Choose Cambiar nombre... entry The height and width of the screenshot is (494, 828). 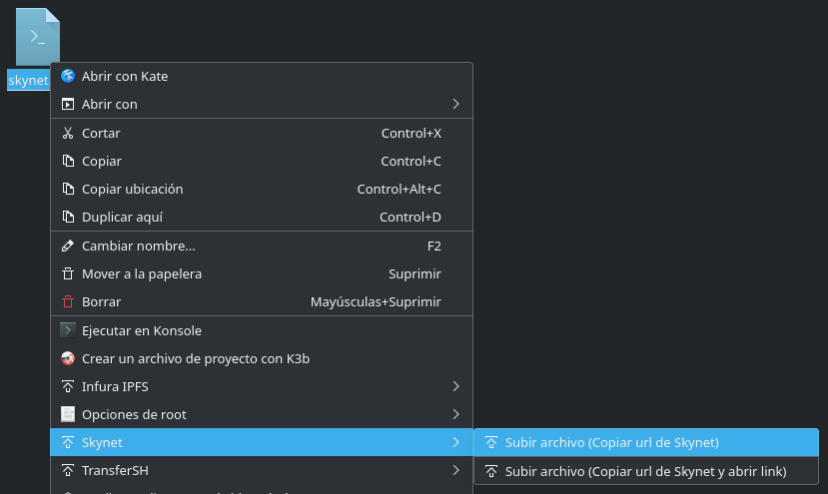pyautogui.click(x=262, y=246)
